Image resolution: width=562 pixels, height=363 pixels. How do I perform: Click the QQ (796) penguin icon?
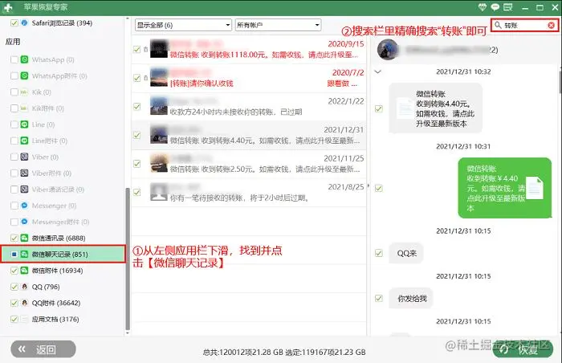[x=24, y=287]
